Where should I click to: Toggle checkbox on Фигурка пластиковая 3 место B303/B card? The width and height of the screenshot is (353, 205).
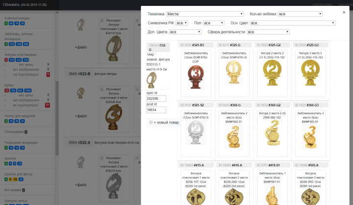102,89
